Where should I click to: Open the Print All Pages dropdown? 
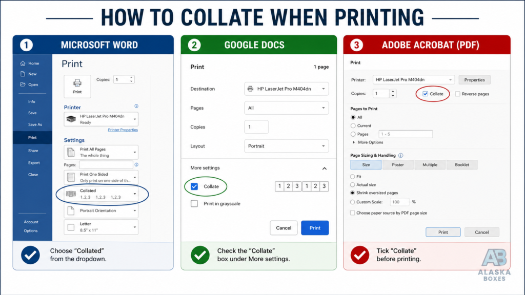point(101,152)
